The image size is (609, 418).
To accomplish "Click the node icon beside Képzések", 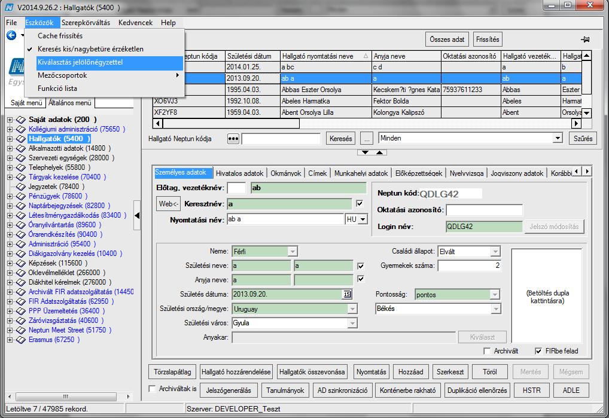I will tap(21, 263).
